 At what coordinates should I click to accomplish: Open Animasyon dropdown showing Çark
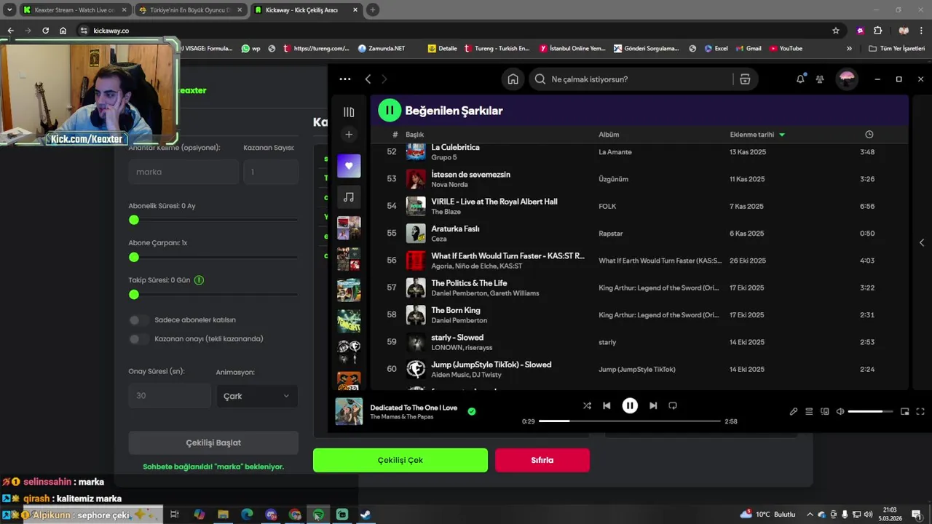[256, 396]
